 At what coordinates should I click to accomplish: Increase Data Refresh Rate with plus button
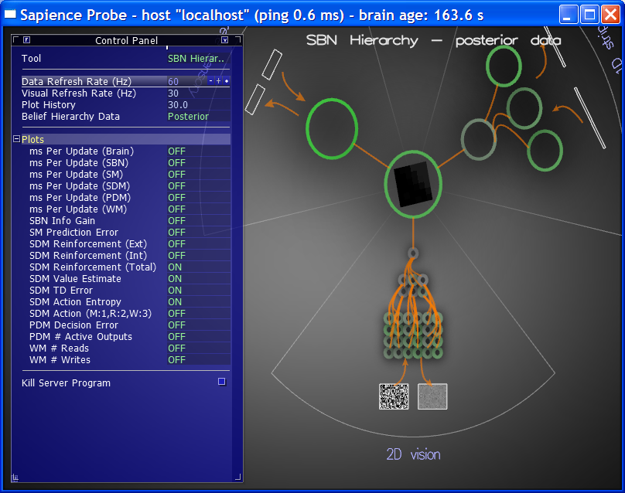(218, 81)
